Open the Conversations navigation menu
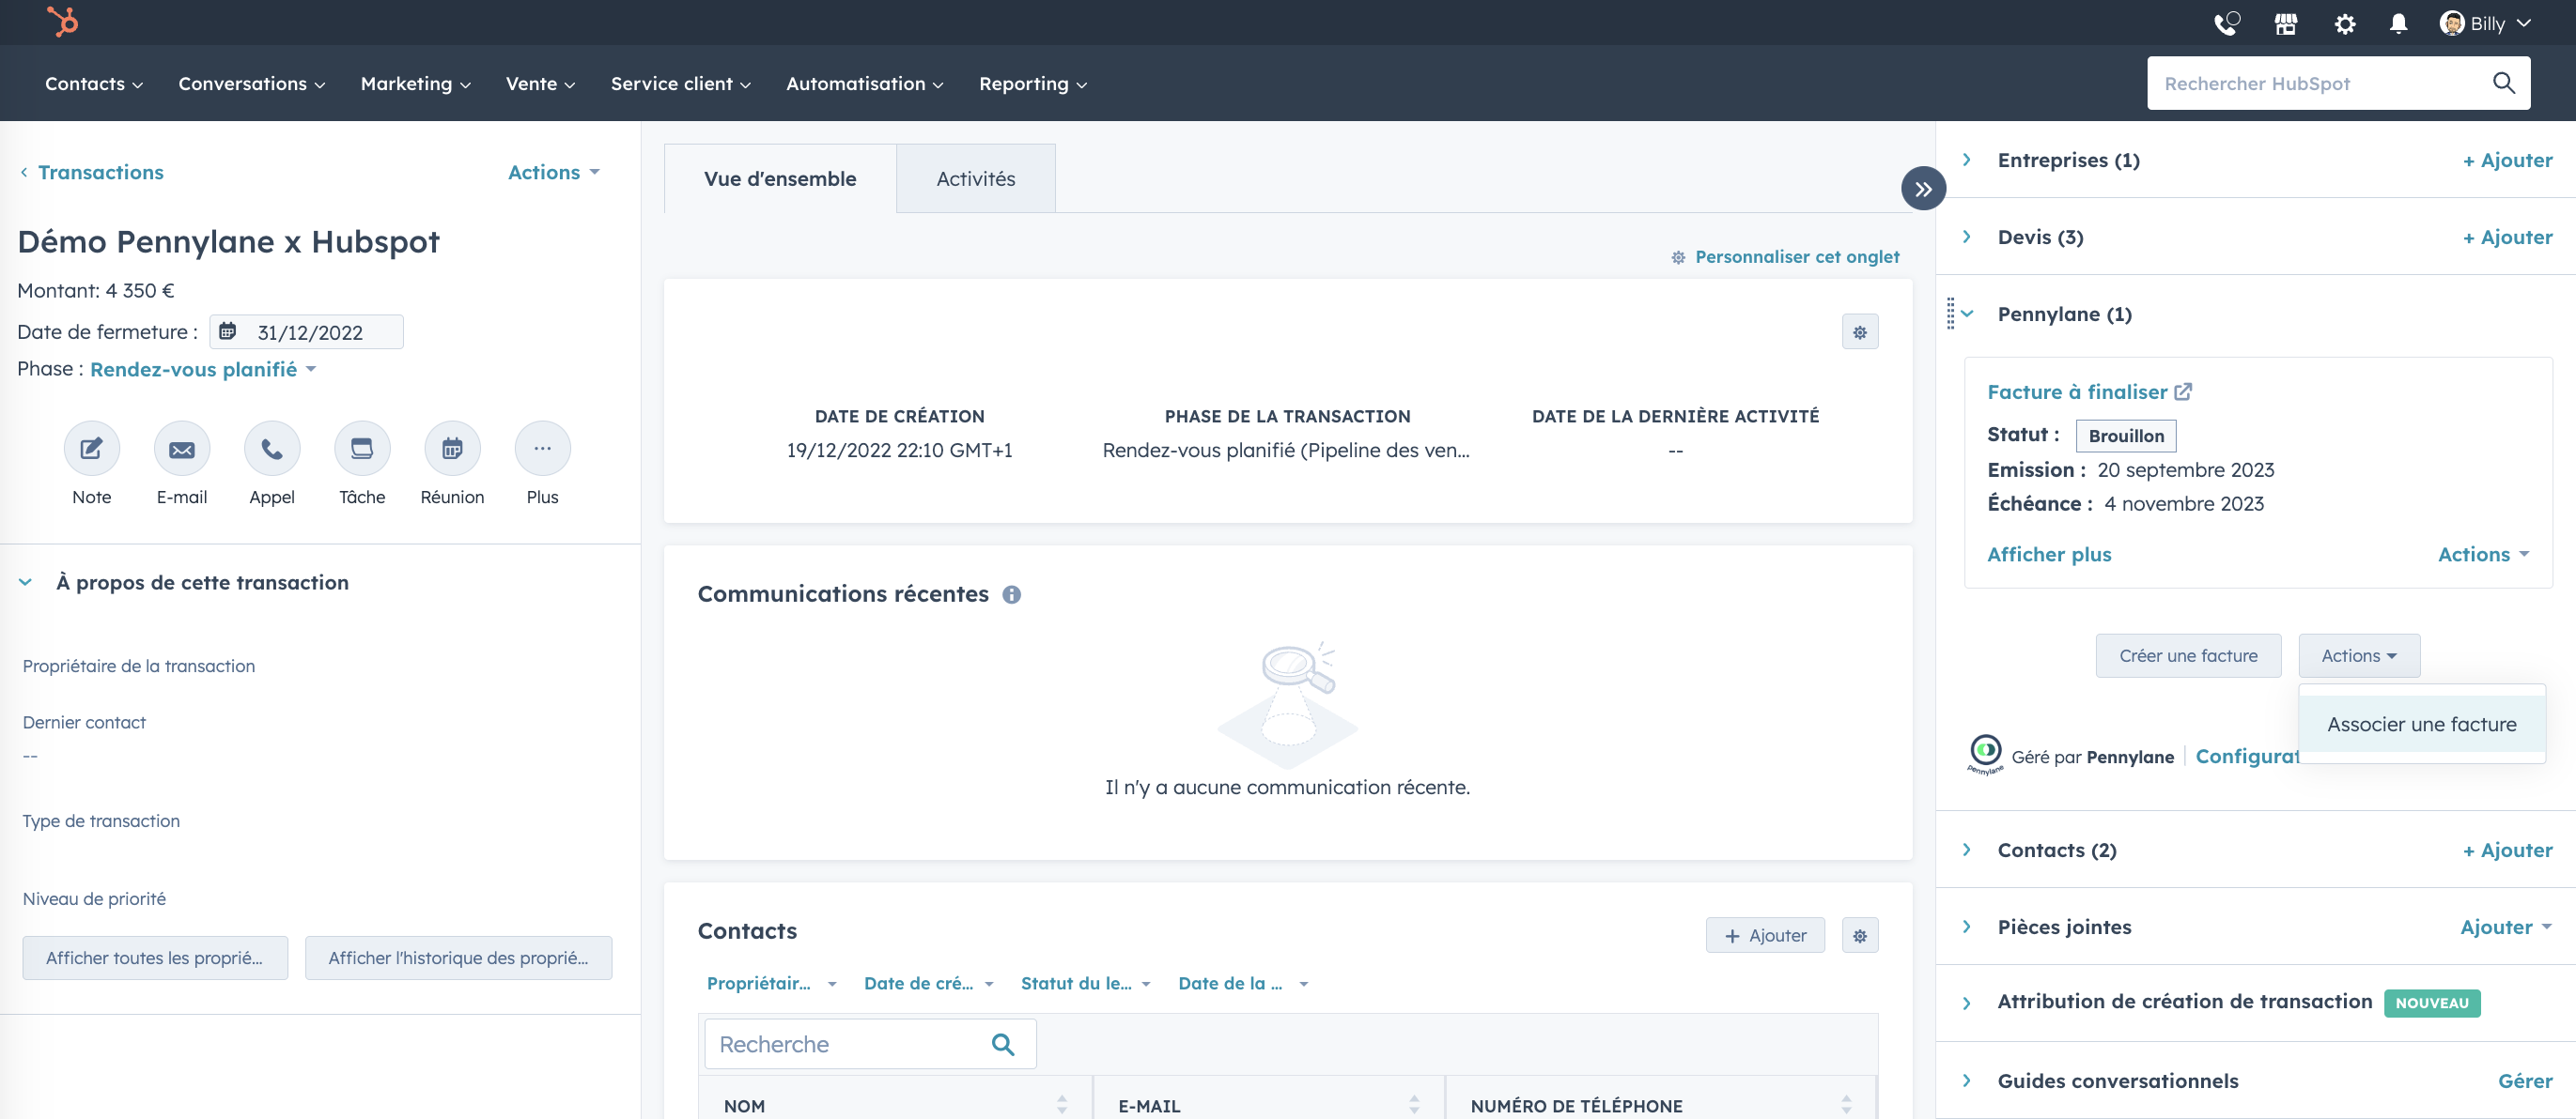The image size is (2576, 1119). 252,84
